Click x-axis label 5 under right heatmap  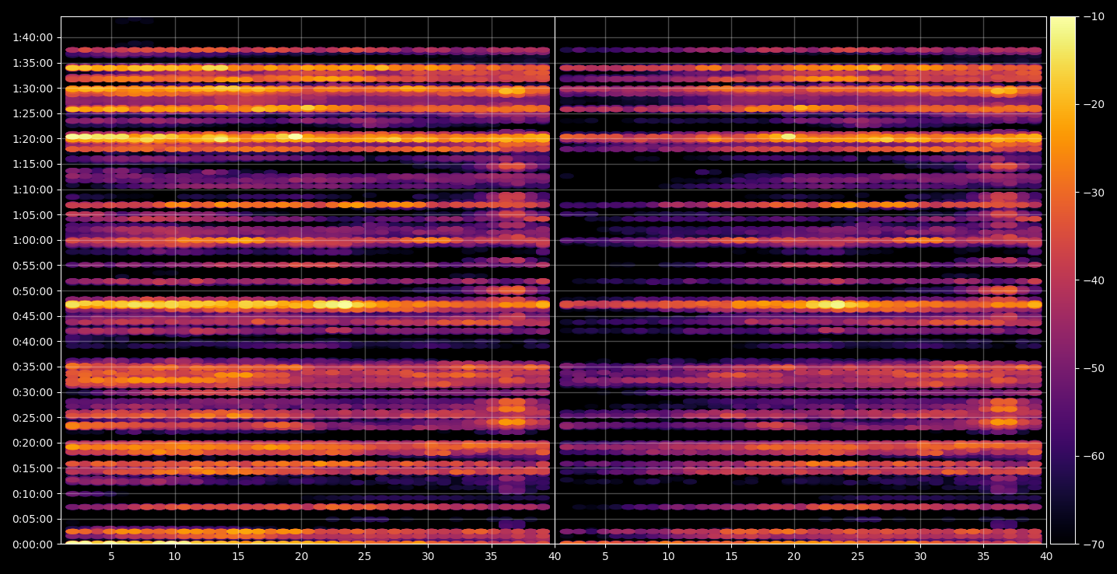[x=604, y=556]
